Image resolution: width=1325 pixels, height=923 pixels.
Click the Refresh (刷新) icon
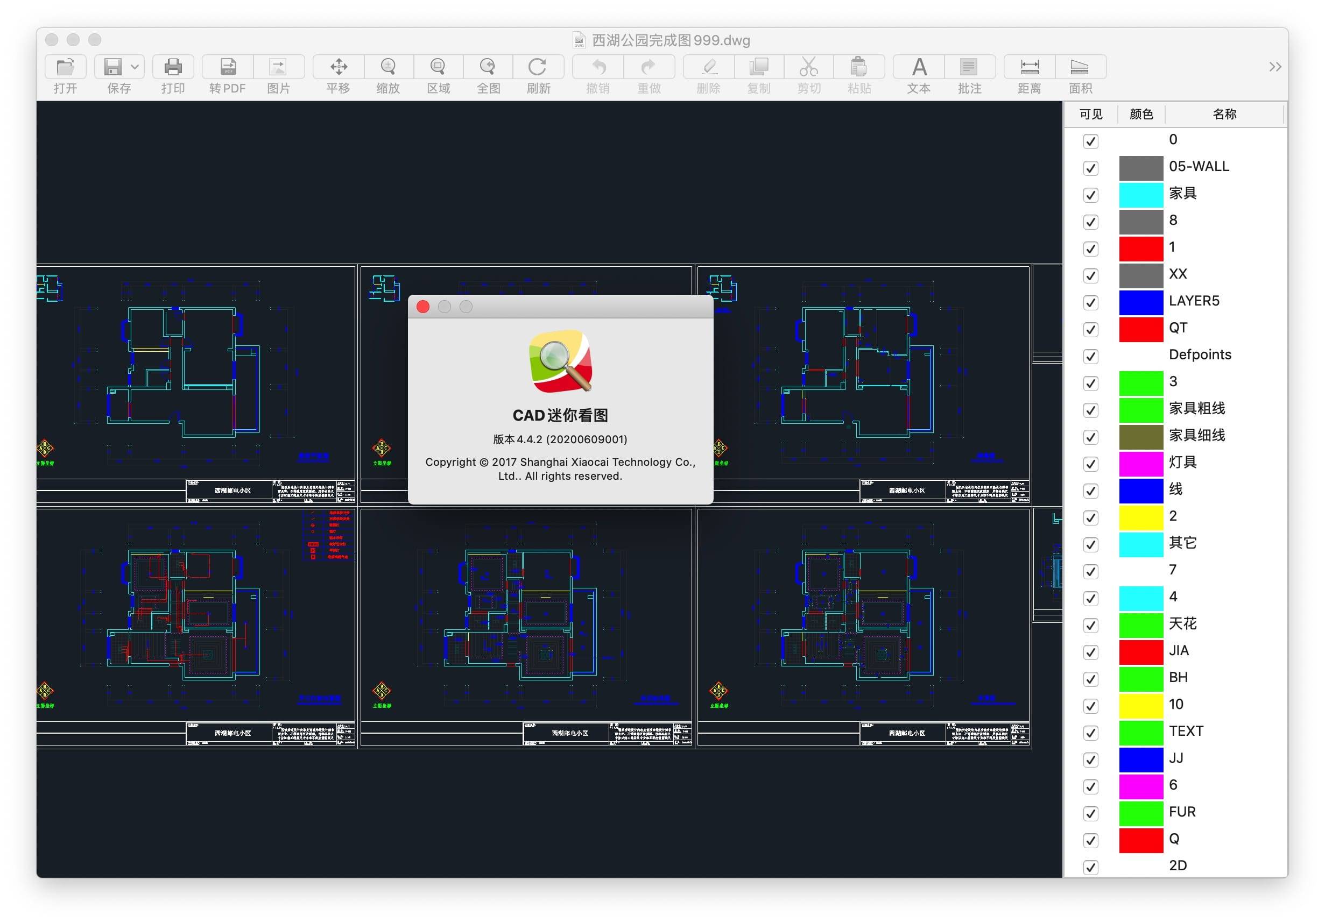click(x=537, y=67)
